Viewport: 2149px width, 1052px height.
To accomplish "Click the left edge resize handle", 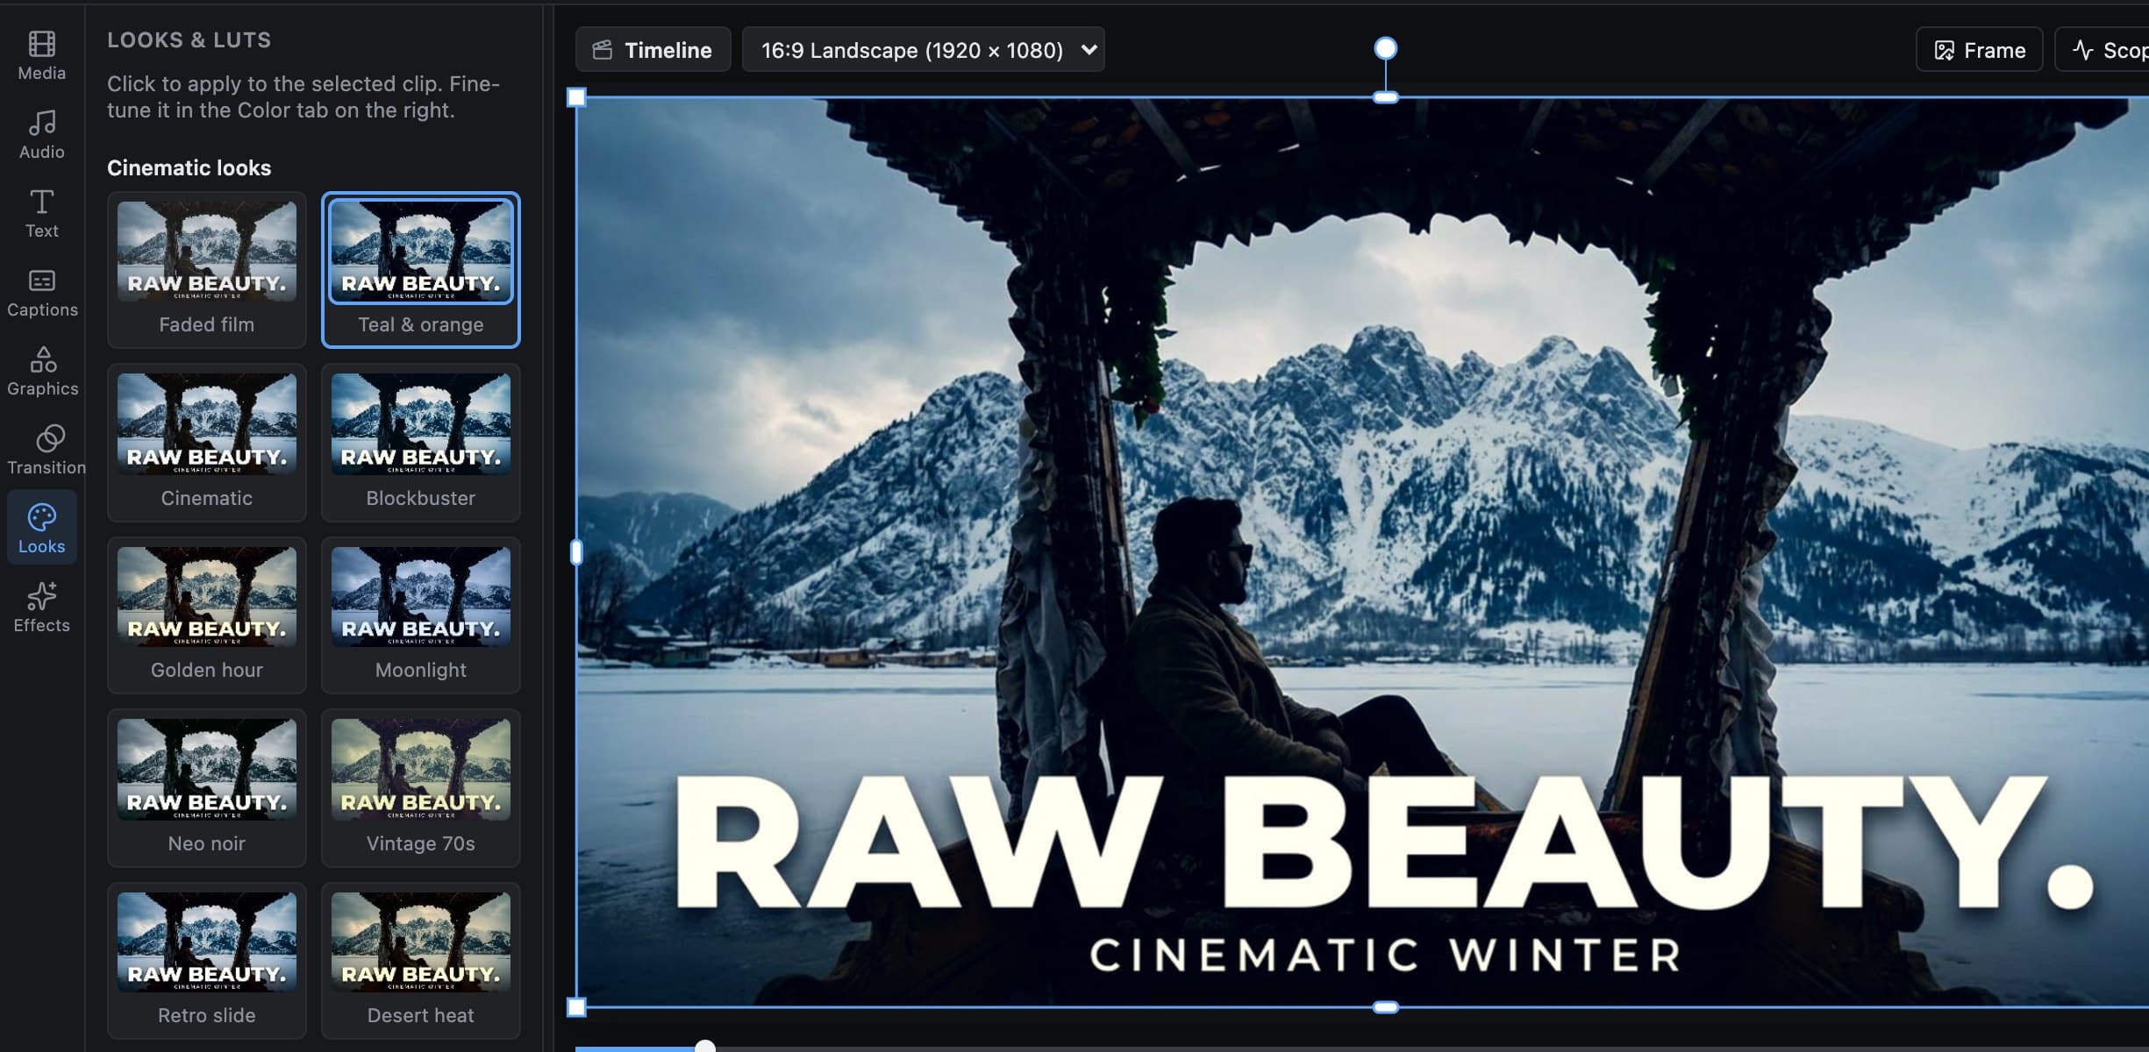I will (x=576, y=552).
